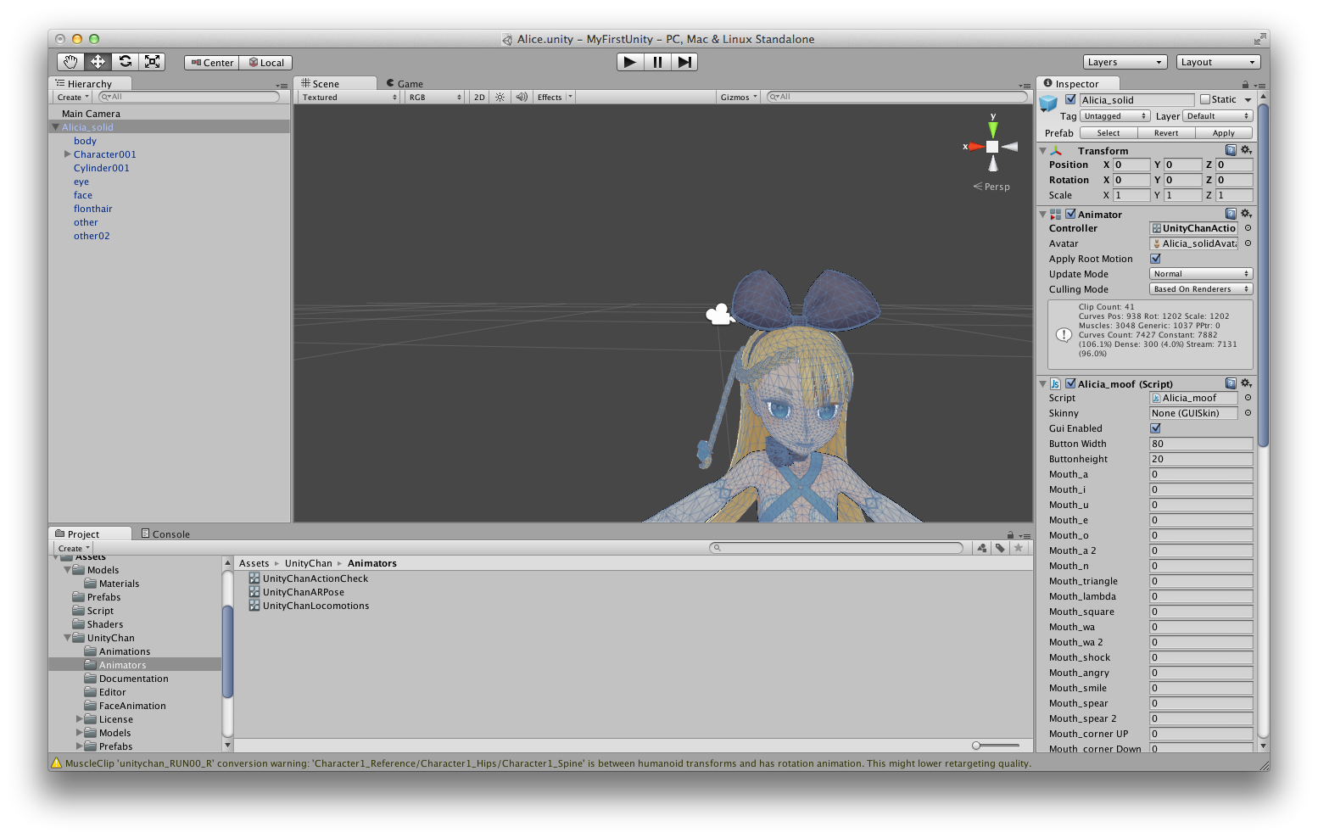Switch to the Game tab
This screenshot has width=1318, height=838.
(x=404, y=83)
